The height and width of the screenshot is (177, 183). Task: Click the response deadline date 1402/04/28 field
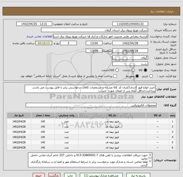coord(130,43)
